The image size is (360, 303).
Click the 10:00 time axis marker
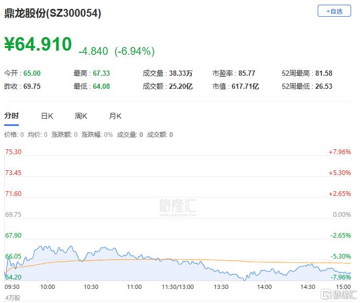(x=48, y=287)
